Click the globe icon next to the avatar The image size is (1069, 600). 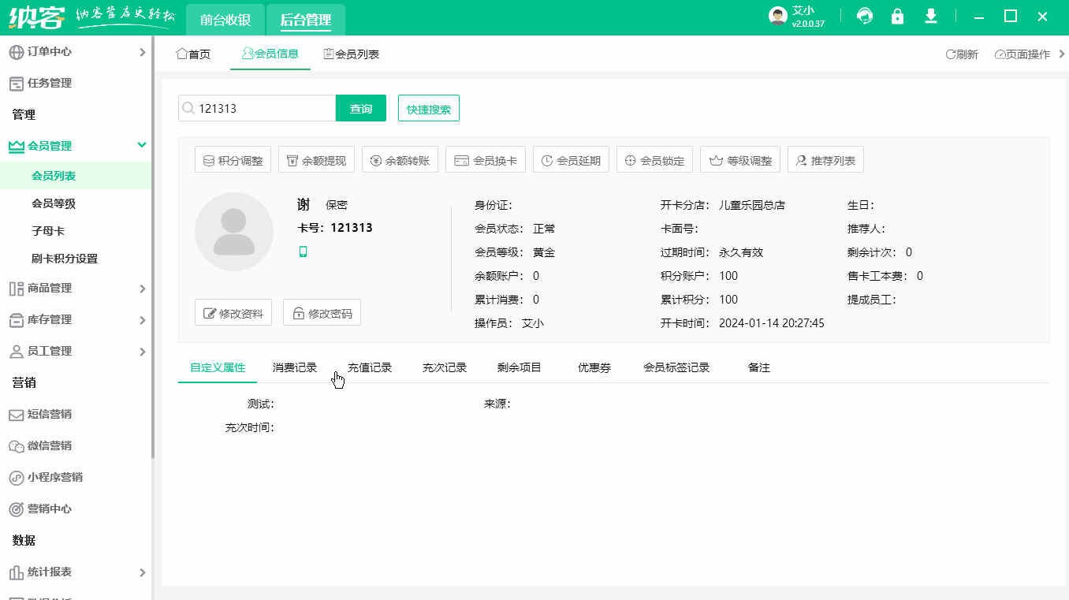(x=865, y=16)
